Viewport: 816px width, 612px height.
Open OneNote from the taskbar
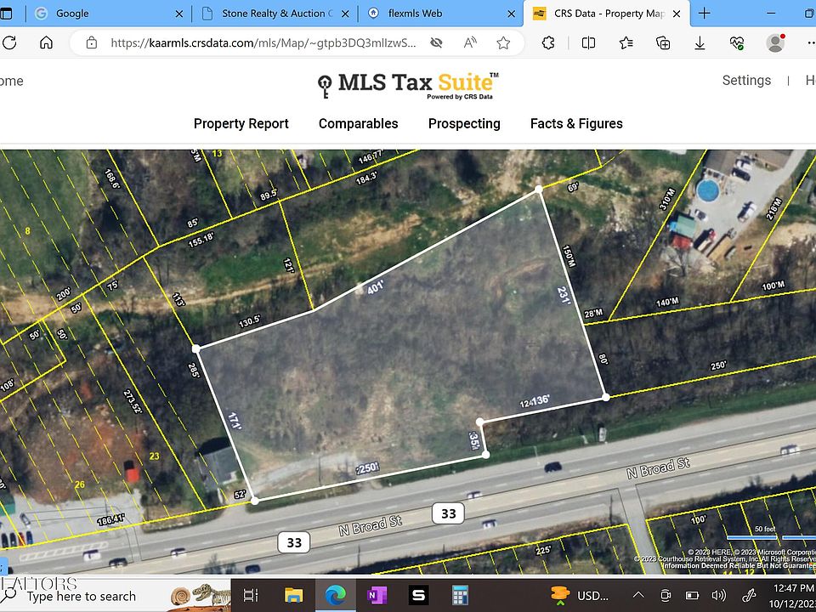[x=377, y=595]
